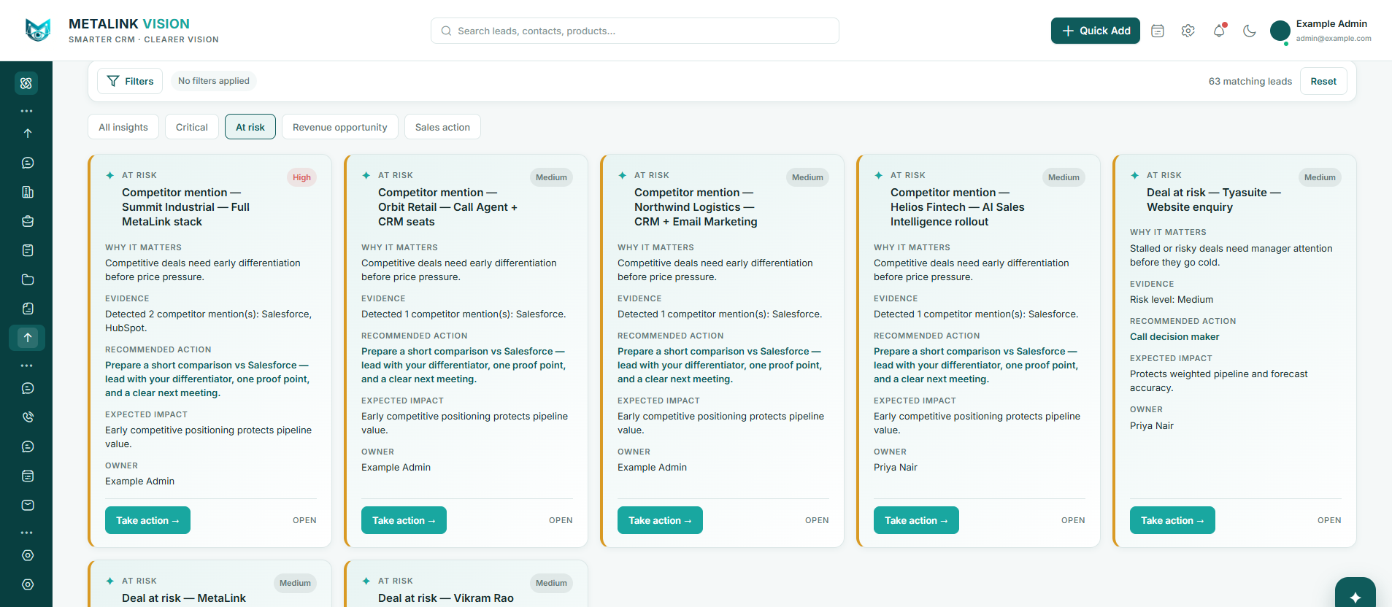Open the Summit Industrial competitor mention title
This screenshot has height=607, width=1392.
coord(186,207)
